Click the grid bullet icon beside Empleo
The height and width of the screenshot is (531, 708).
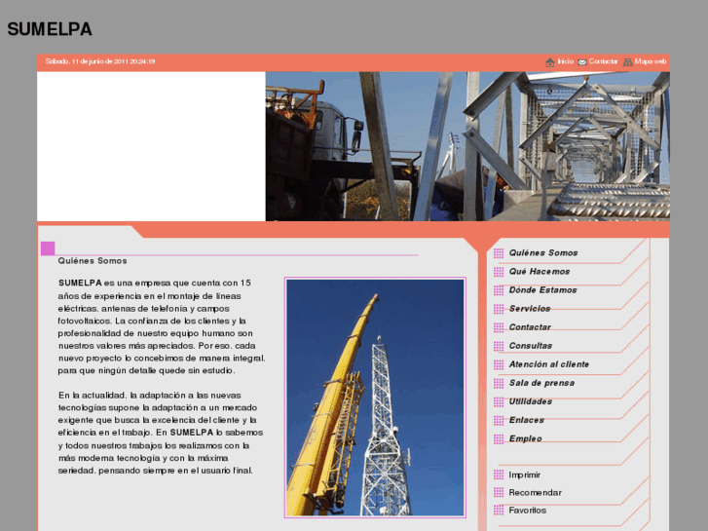[499, 438]
